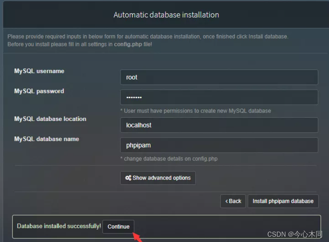Focus the MySQL database location field
Screen dimensions: 329x242
coord(219,125)
